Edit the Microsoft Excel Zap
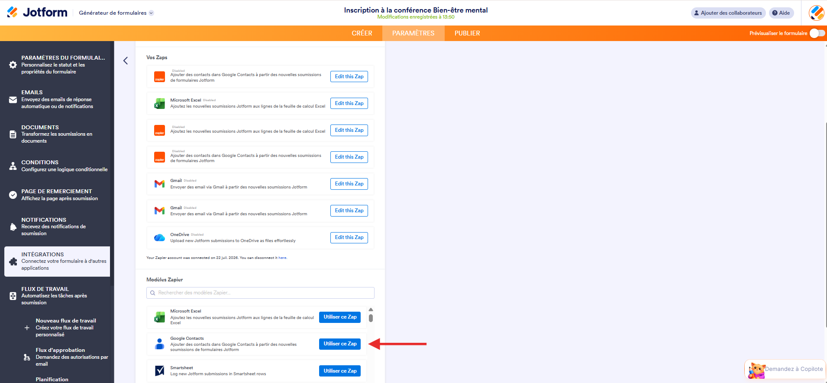 [349, 103]
